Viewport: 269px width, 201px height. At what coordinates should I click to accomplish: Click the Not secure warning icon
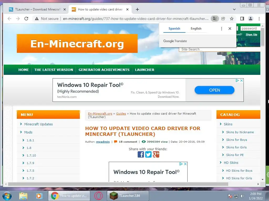pyautogui.click(x=37, y=19)
